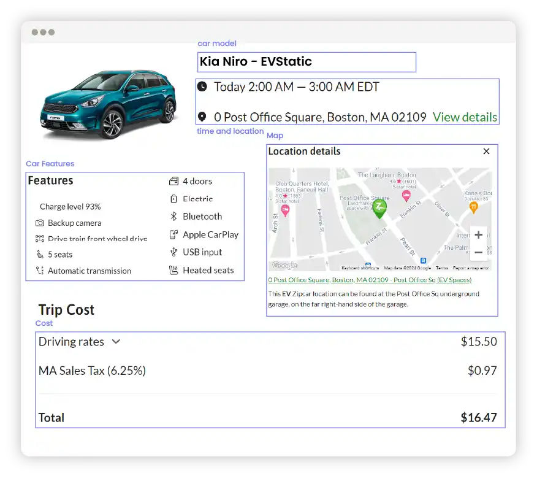Click the $0.97 tax amount
The height and width of the screenshot is (478, 537).
click(x=482, y=371)
